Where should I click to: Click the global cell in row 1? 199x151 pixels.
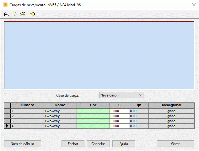coord(172,111)
